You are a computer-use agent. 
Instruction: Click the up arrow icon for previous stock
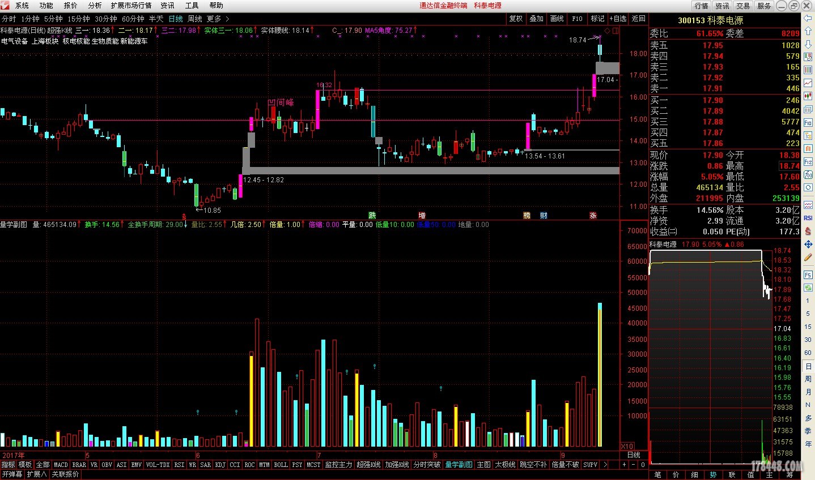pyautogui.click(x=808, y=31)
